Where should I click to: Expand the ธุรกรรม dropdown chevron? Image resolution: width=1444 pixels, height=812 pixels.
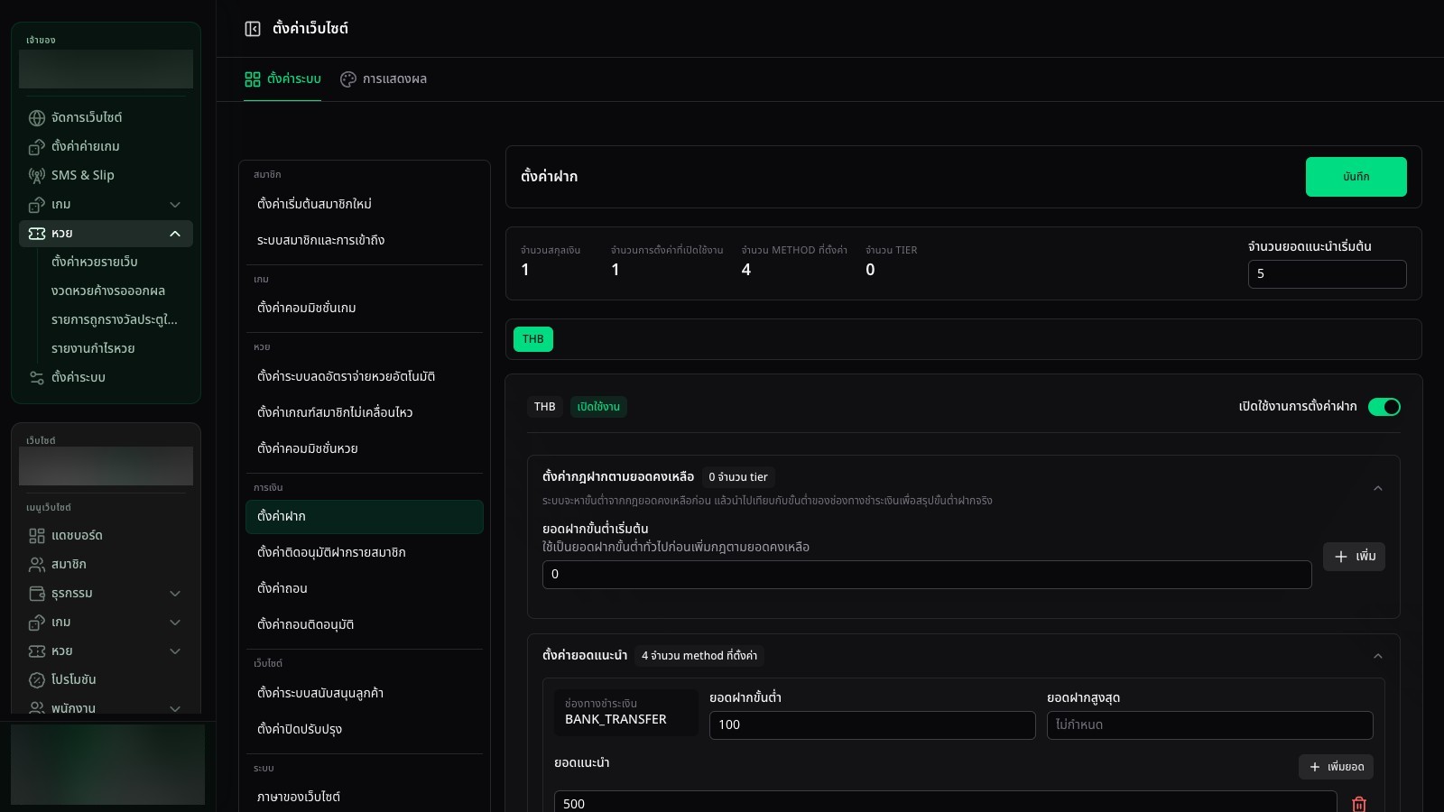coord(175,594)
